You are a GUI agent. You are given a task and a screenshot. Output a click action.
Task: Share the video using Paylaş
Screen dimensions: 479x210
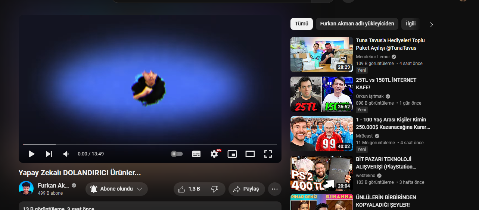247,189
